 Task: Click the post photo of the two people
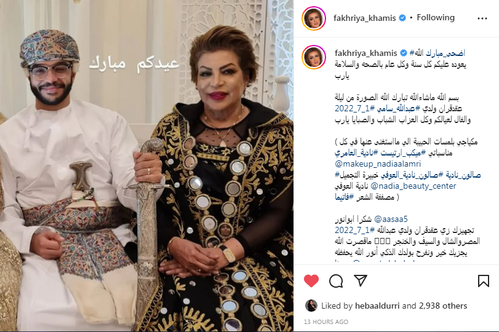tap(146, 166)
